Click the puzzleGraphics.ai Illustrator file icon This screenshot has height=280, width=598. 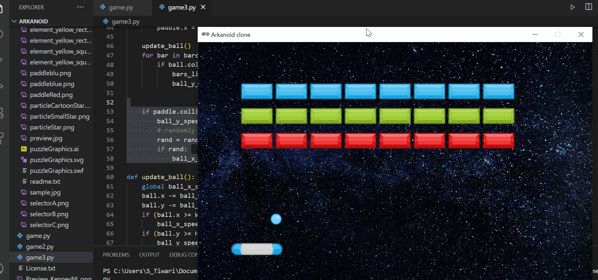[24, 149]
